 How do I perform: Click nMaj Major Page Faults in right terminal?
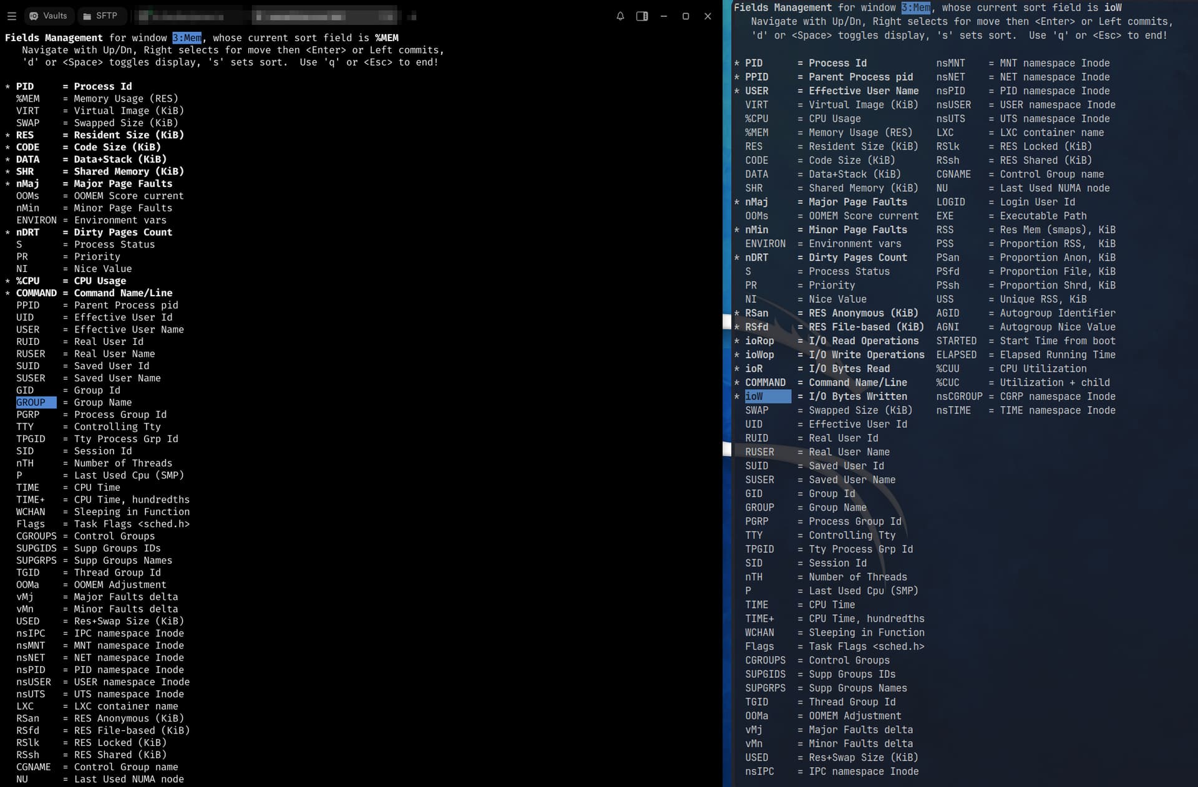point(826,202)
